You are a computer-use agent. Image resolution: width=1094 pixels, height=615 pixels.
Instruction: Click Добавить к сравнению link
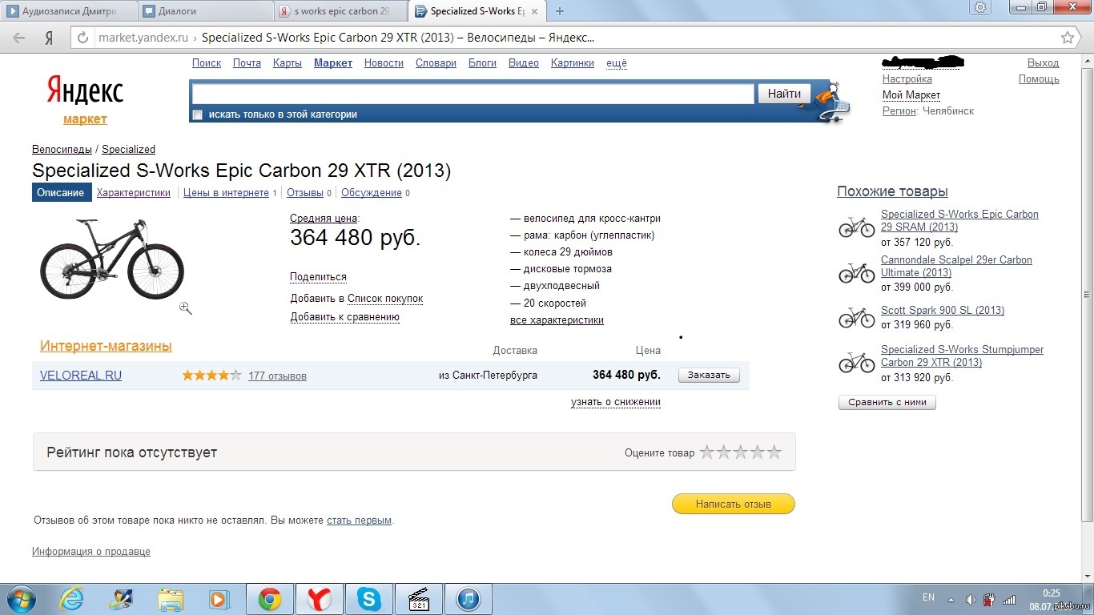(345, 317)
